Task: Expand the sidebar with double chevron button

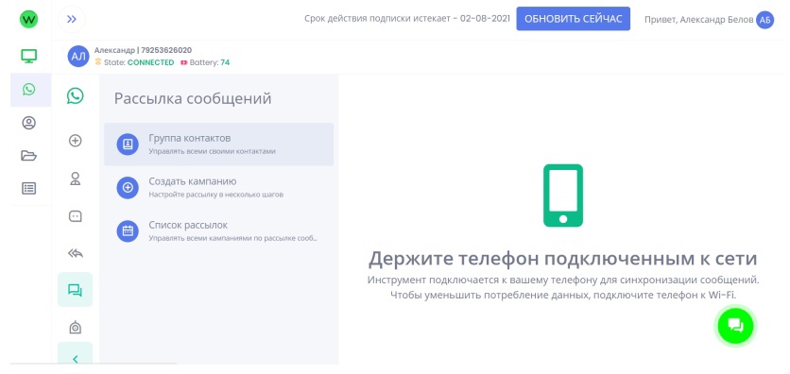Action: coord(72,20)
